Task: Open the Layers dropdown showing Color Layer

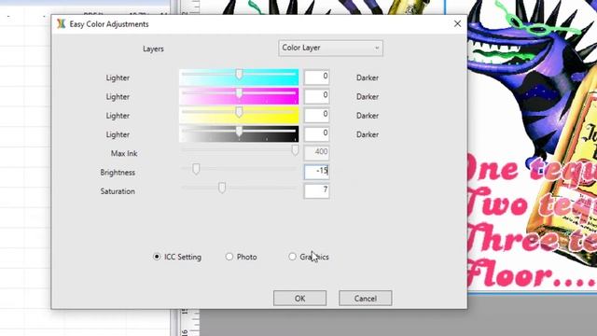Action: 330,48
